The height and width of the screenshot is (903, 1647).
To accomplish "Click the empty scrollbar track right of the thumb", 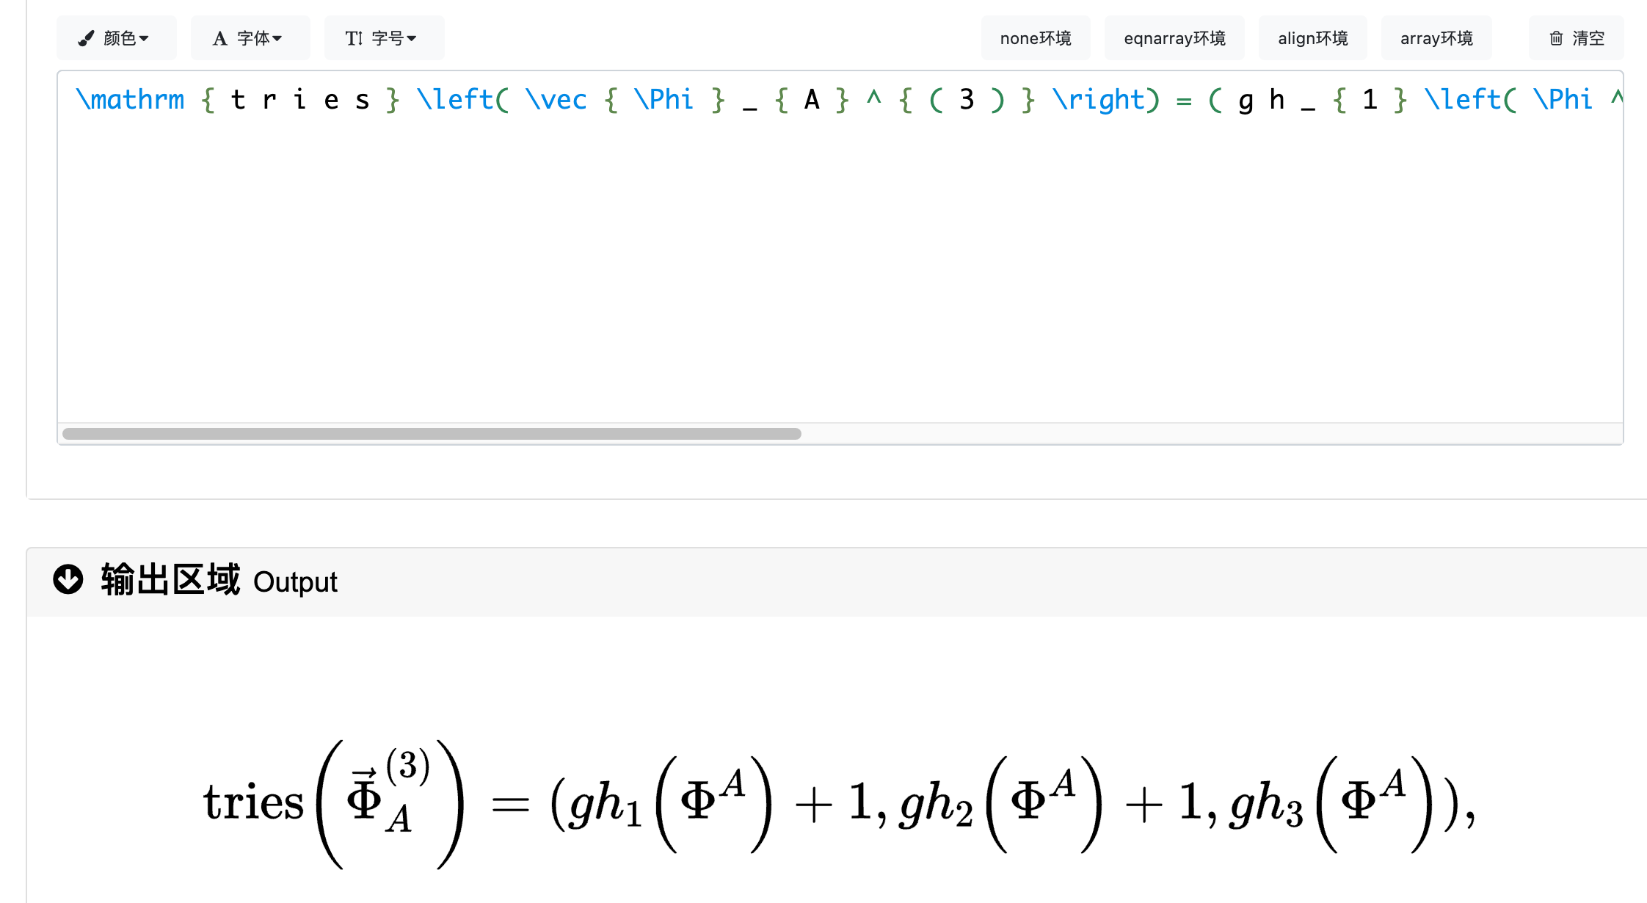I will pos(1211,434).
